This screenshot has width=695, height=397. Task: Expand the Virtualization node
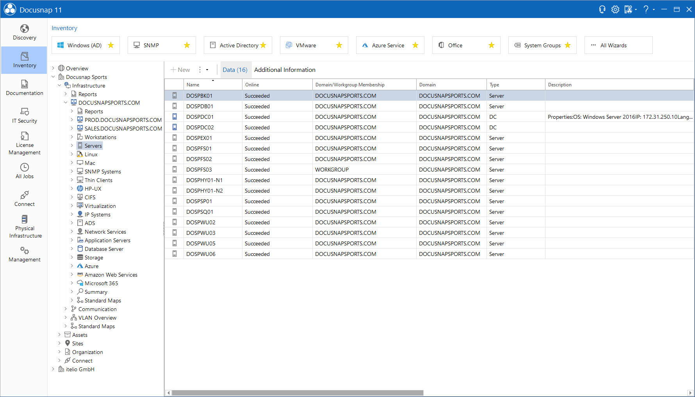72,206
